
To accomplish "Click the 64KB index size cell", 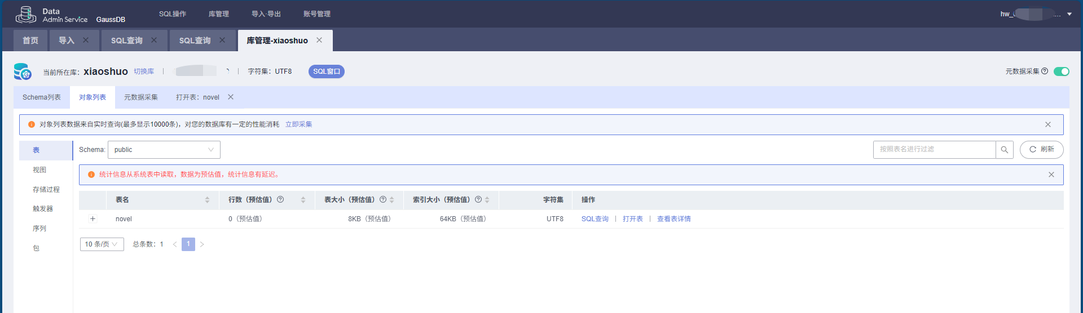I will (x=463, y=219).
